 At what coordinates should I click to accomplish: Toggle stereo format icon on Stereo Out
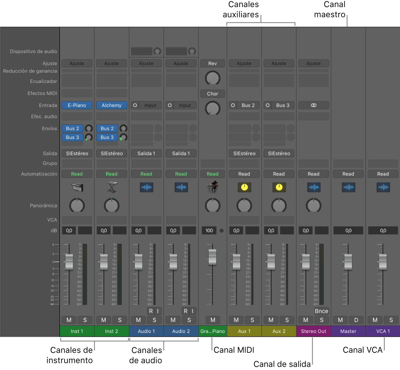coord(314,105)
